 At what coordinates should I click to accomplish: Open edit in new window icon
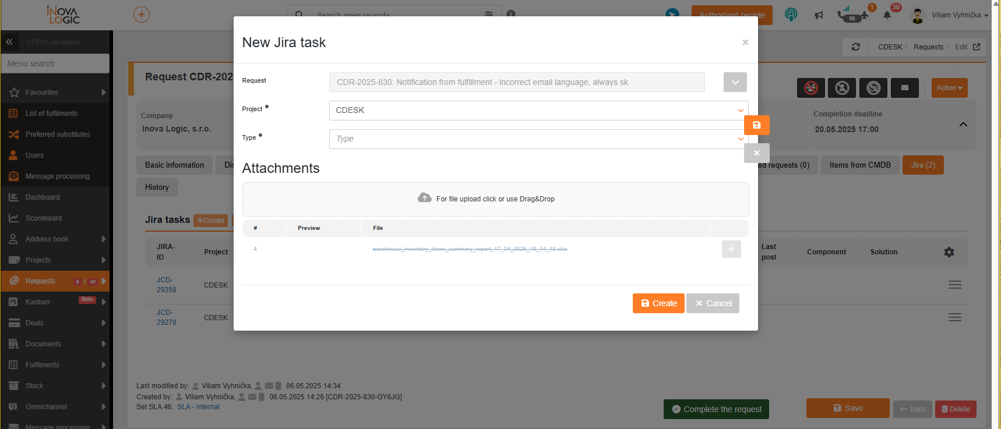coord(977,47)
